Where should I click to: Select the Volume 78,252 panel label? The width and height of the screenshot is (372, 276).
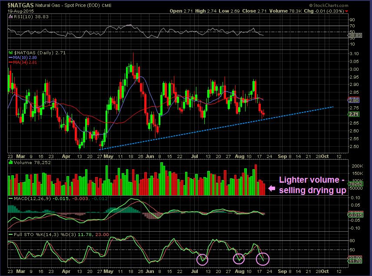[x=32, y=163]
